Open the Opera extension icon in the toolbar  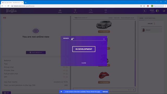[148, 6]
